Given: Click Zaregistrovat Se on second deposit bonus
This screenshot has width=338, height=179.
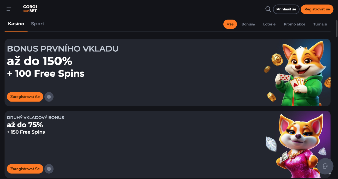Looking at the screenshot, I should [25, 169].
